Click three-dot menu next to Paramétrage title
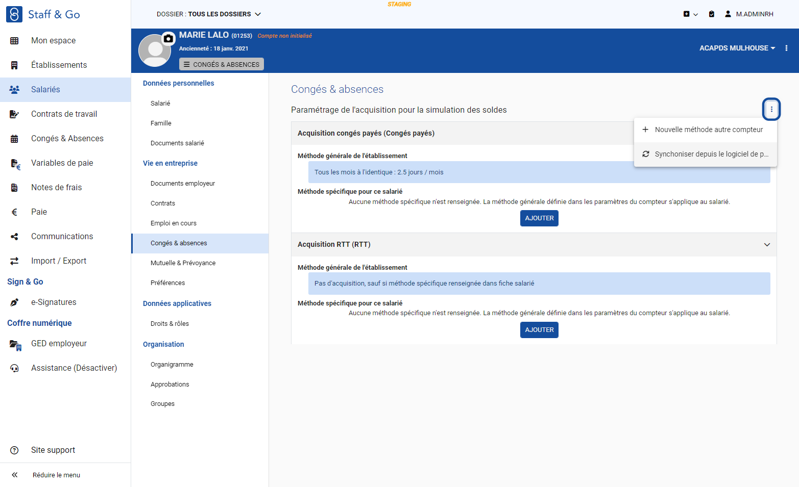Screen dimensions: 799x487 point(771,109)
